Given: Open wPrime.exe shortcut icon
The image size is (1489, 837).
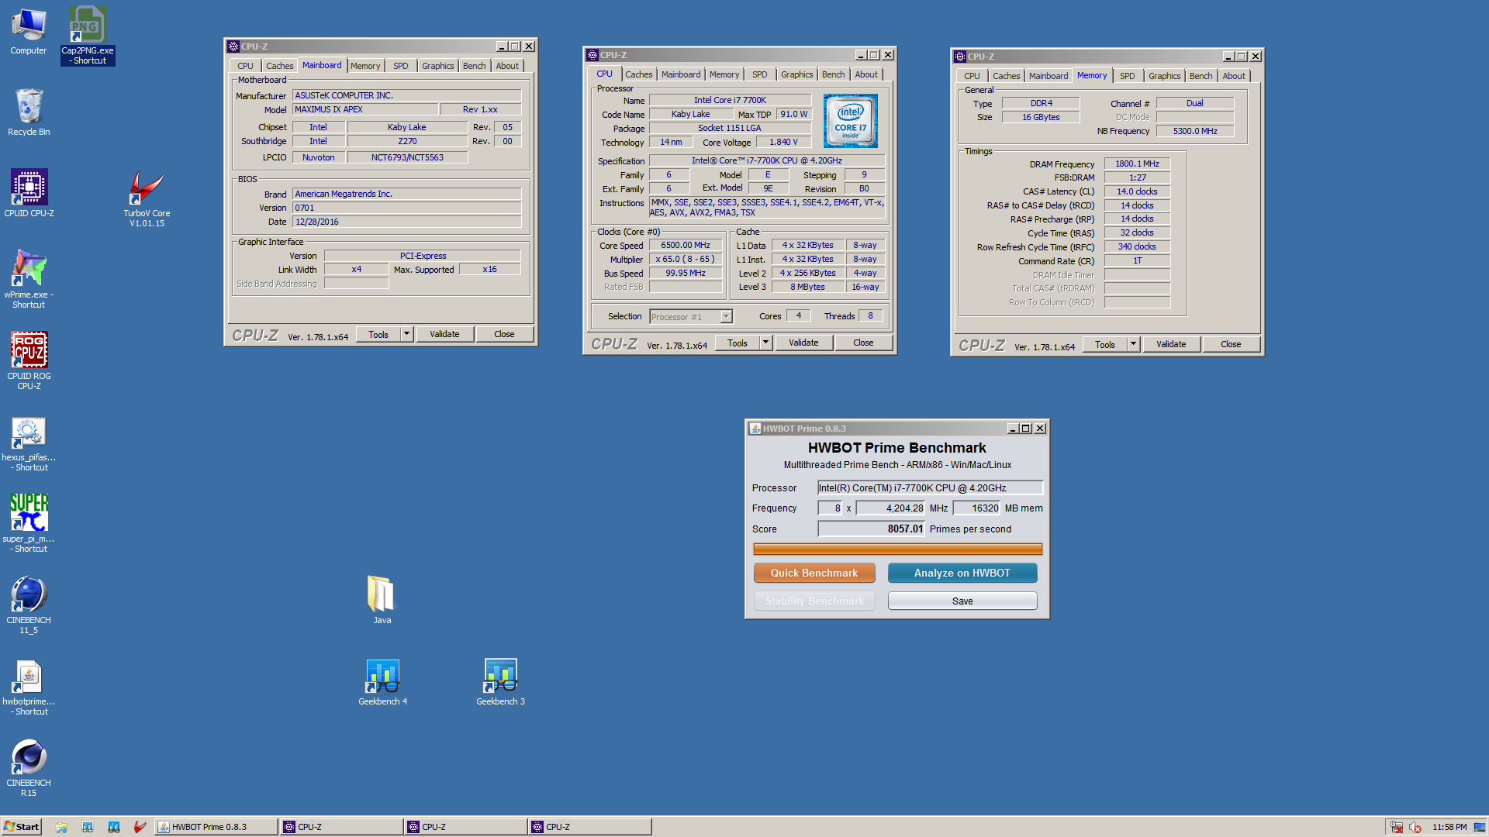Looking at the screenshot, I should click(29, 279).
